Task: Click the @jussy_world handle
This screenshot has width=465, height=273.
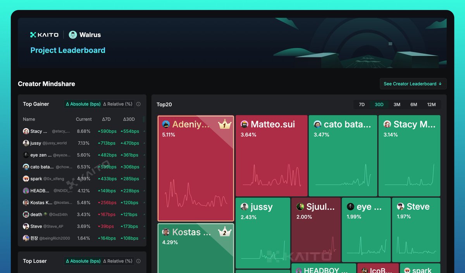Action: 55,143
